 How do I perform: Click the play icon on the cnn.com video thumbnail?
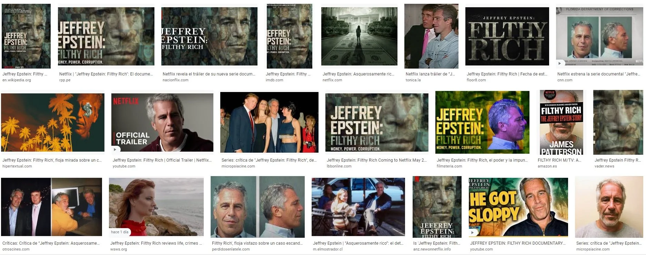click(x=560, y=63)
